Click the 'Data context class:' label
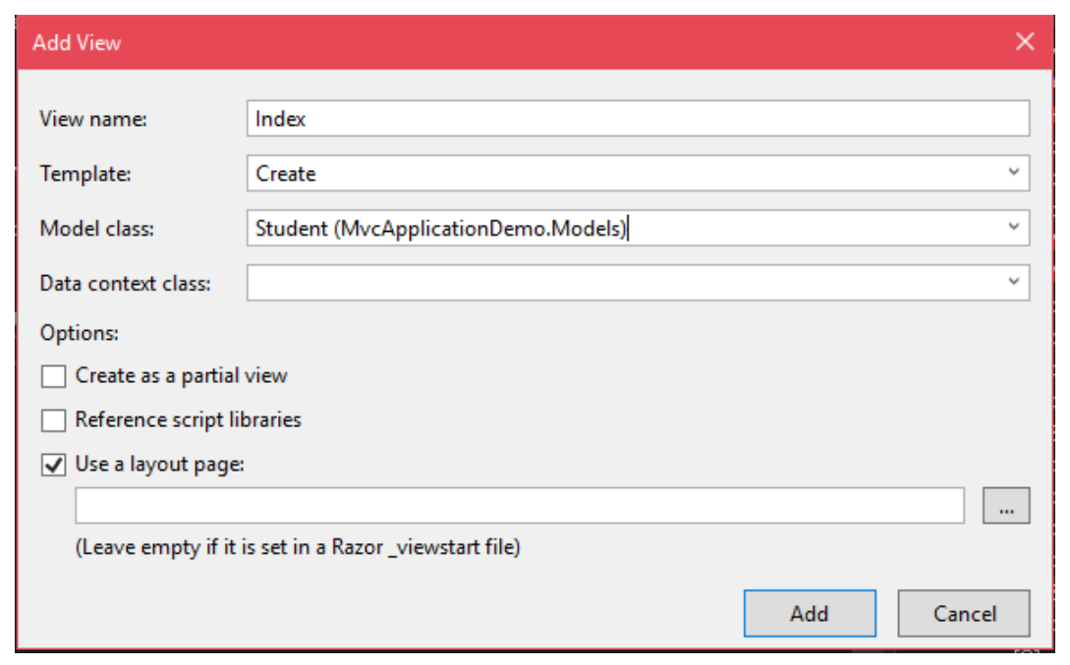This screenshot has height=665, width=1070. 125,284
